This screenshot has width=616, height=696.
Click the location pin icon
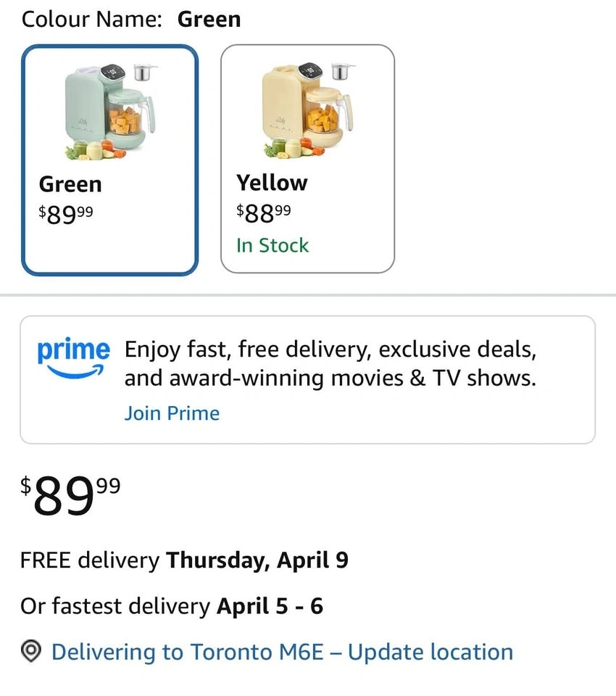[31, 651]
